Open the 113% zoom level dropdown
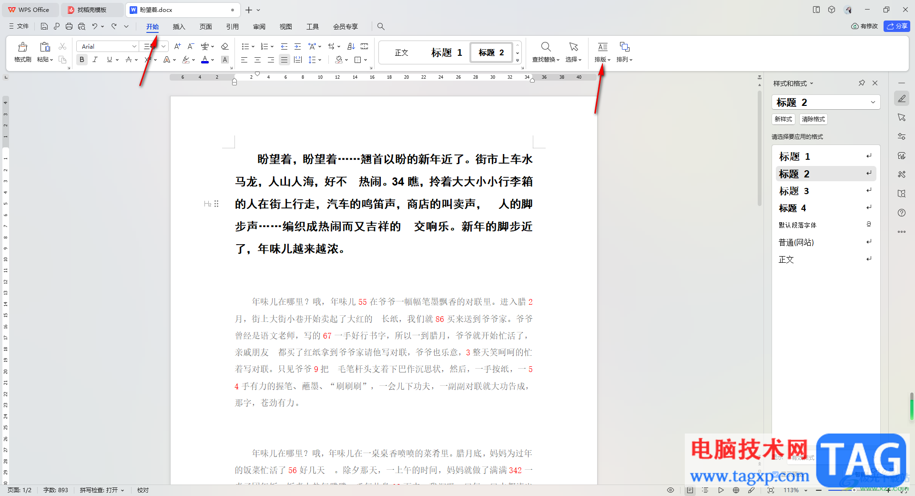This screenshot has height=496, width=915. tap(806, 490)
